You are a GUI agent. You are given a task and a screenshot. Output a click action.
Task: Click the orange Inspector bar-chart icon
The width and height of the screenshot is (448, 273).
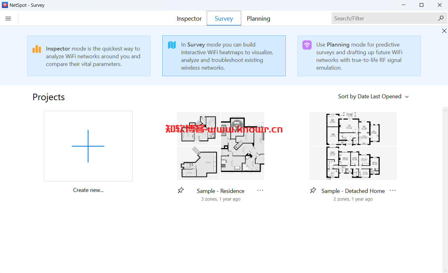[37, 49]
